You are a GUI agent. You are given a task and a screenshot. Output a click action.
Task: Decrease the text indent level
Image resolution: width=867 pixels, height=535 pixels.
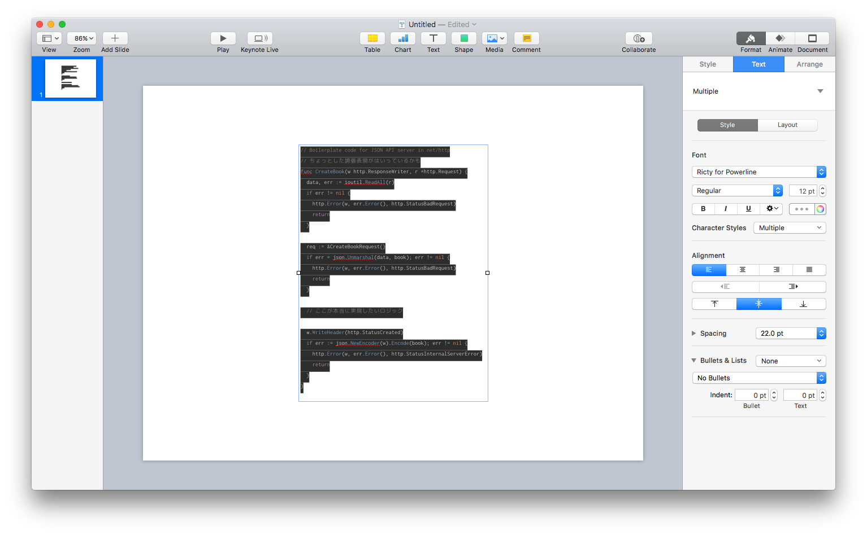726,287
